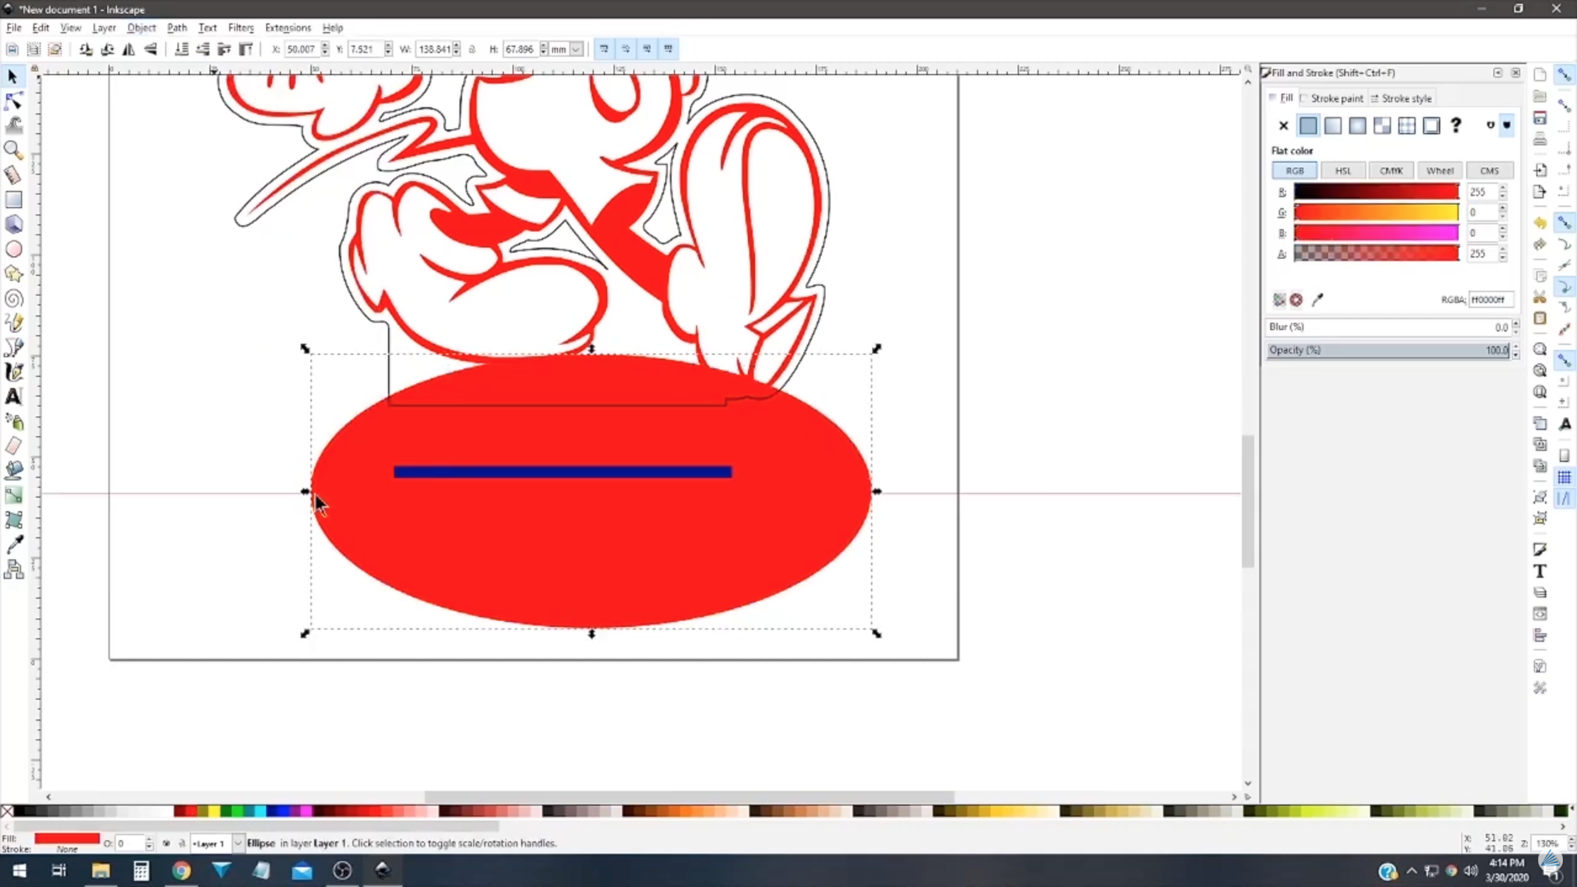Toggle the X no-paint button
This screenshot has width=1577, height=887.
tap(1283, 123)
